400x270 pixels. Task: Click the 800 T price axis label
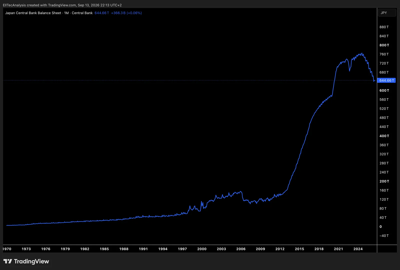pyautogui.click(x=384, y=45)
